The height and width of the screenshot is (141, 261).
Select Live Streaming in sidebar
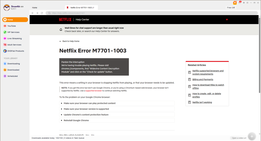(x=14, y=38)
